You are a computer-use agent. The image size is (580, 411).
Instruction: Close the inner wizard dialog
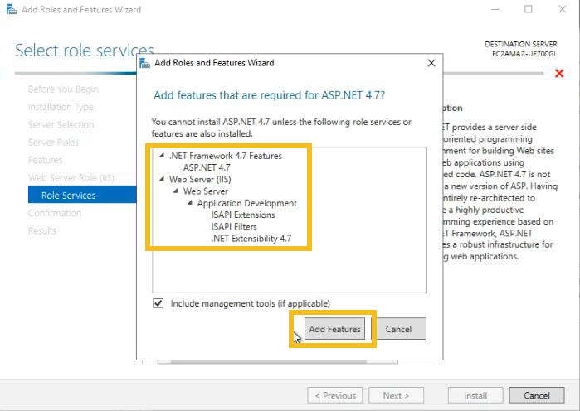(x=431, y=63)
